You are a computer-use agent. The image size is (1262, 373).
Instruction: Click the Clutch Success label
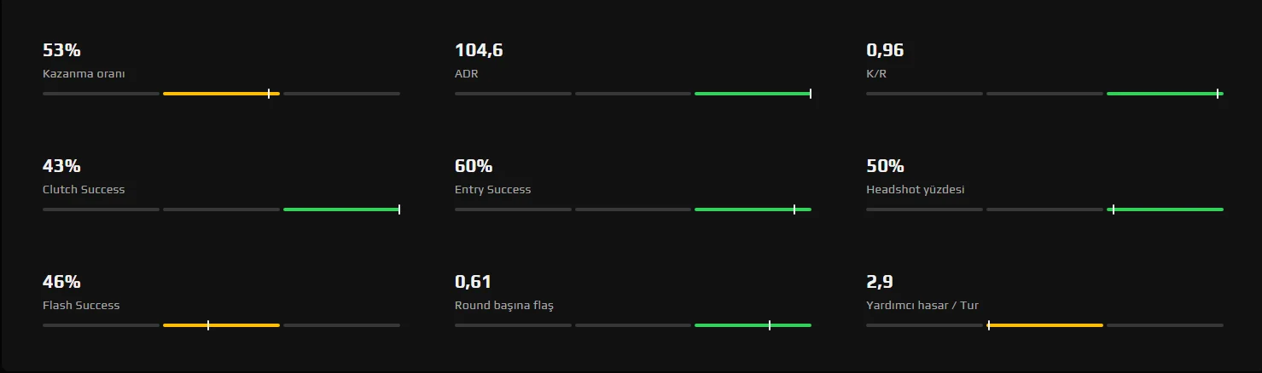pos(84,190)
